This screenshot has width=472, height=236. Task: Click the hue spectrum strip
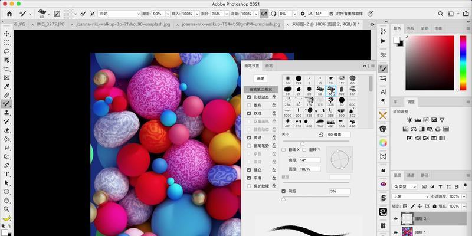tap(463, 63)
